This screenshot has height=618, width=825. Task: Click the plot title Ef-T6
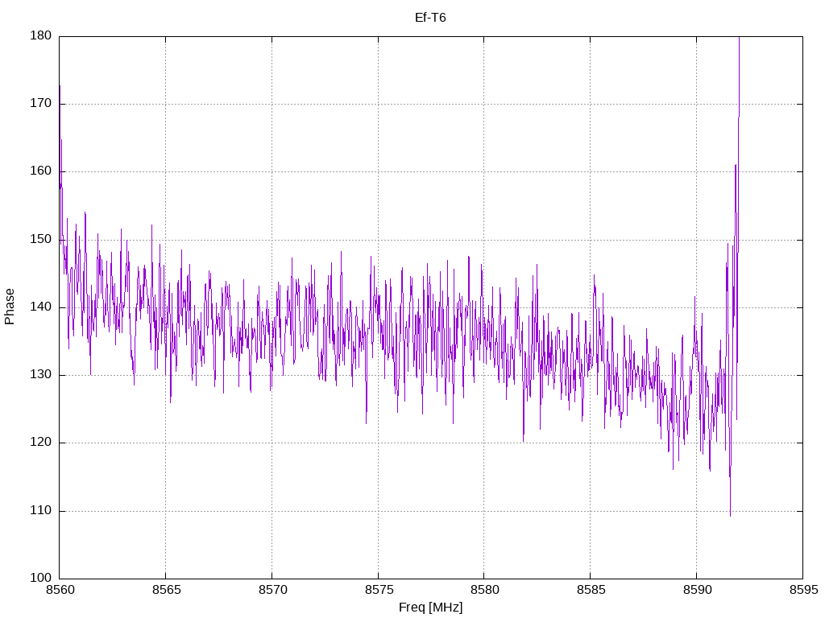[430, 18]
